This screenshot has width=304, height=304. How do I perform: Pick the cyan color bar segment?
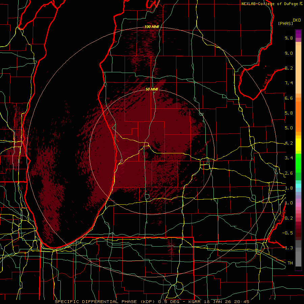298,185
